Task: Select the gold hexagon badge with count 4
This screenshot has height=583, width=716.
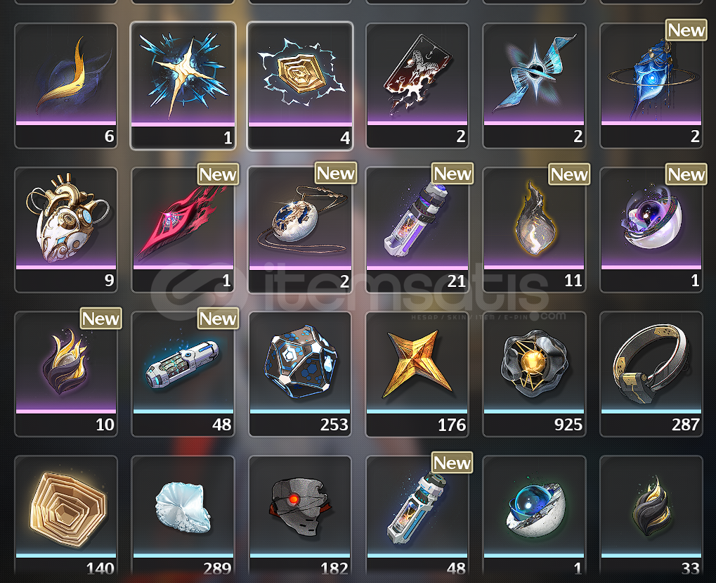Action: point(300,86)
